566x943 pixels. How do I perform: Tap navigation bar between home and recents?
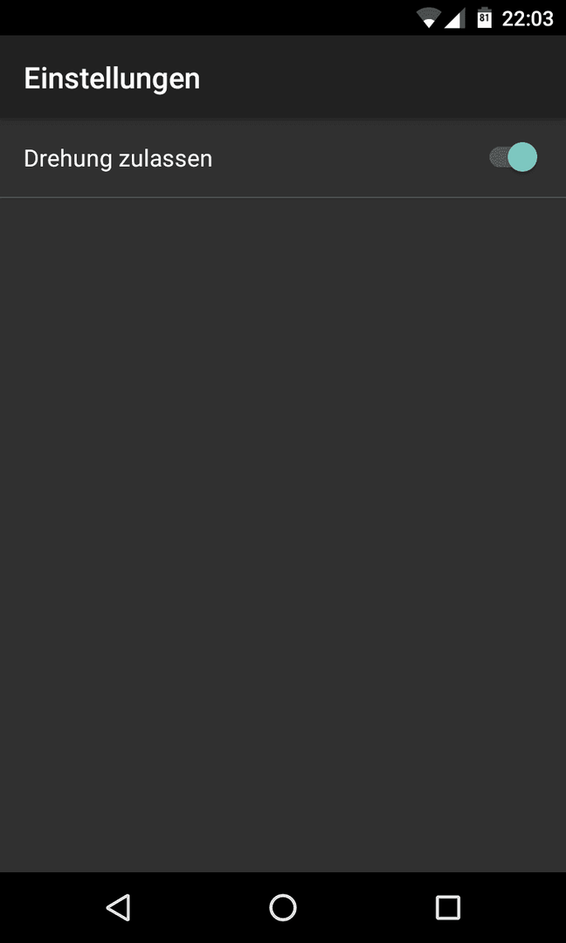coord(366,907)
